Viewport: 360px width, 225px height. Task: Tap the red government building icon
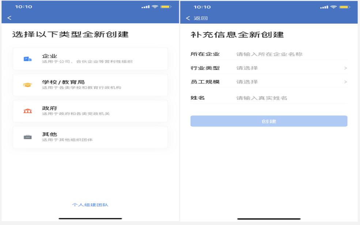tap(28, 111)
